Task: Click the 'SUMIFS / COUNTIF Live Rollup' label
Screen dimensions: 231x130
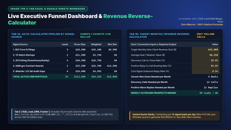Action: (x=95, y=35)
